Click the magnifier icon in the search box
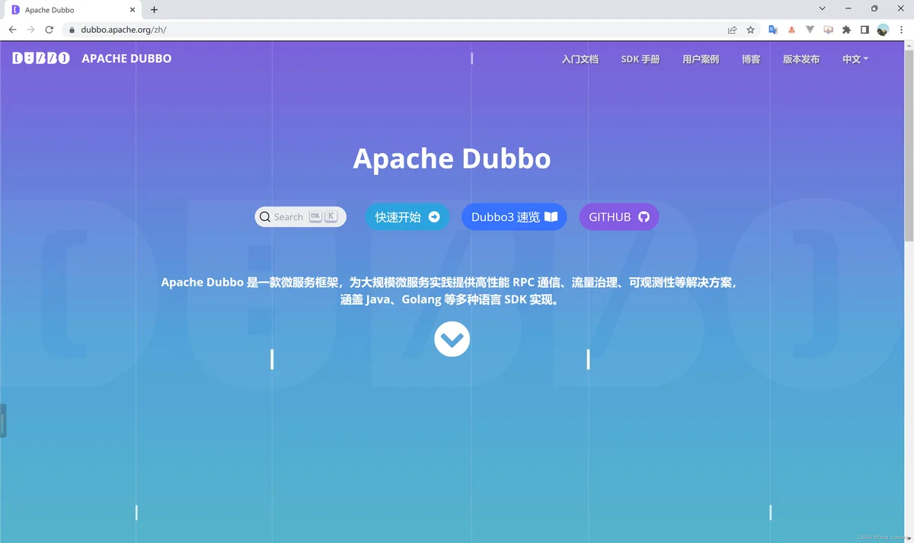 [x=265, y=217]
